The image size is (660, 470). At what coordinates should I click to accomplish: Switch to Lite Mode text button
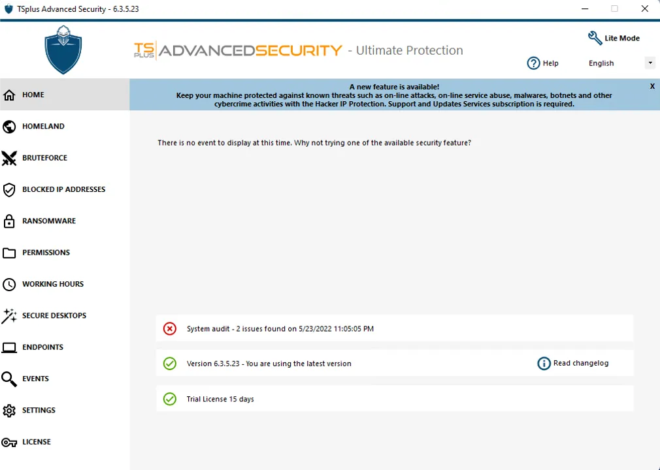[622, 38]
